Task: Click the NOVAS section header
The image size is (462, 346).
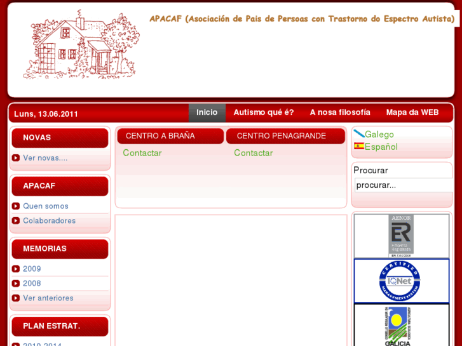Action: tap(60, 138)
